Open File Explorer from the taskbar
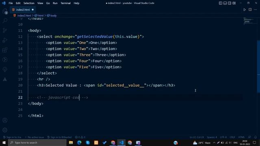Screen dimensions: 260x146 71,142
